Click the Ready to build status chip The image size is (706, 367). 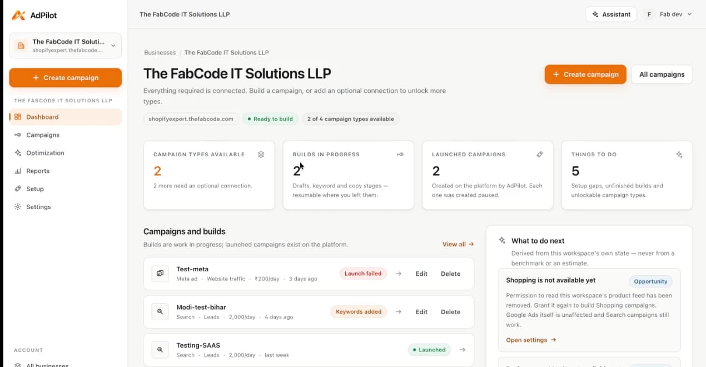click(x=270, y=119)
